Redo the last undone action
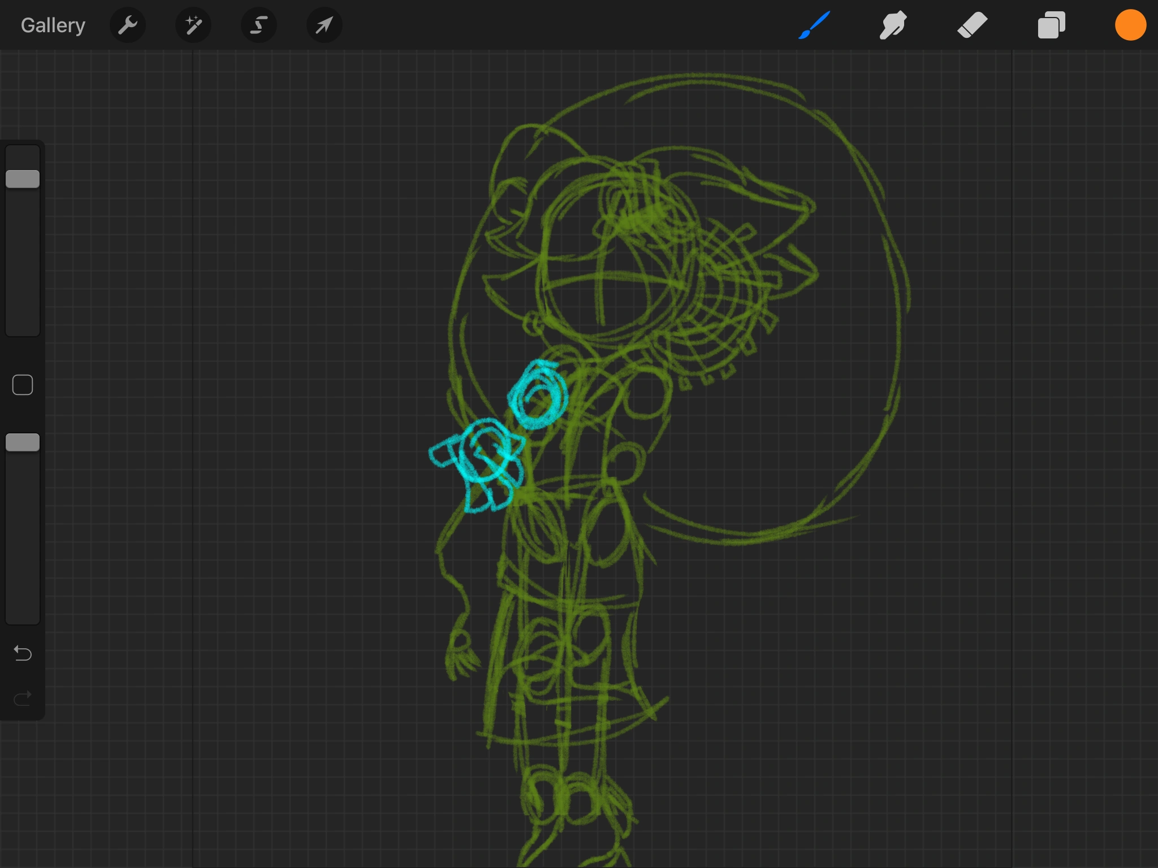The image size is (1158, 868). click(x=23, y=699)
